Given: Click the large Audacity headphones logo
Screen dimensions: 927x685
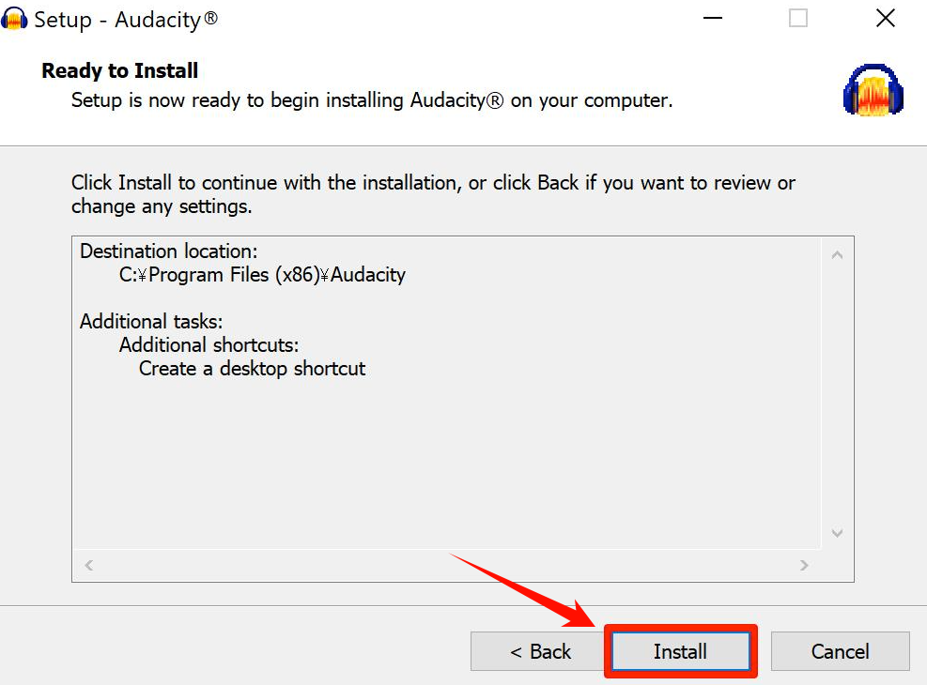Looking at the screenshot, I should [873, 90].
